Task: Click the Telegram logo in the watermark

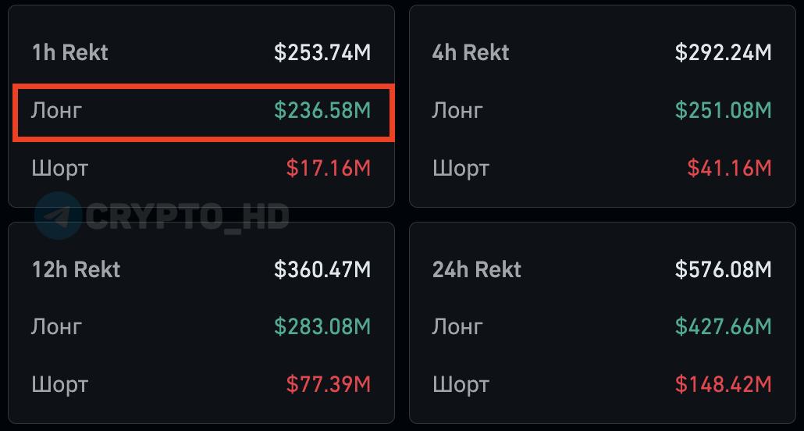Action: 57,215
